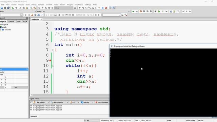The height and width of the screenshot is (122, 217).
Task: Click the editor horizontal scrollbar left arrow
Action: click(31, 95)
